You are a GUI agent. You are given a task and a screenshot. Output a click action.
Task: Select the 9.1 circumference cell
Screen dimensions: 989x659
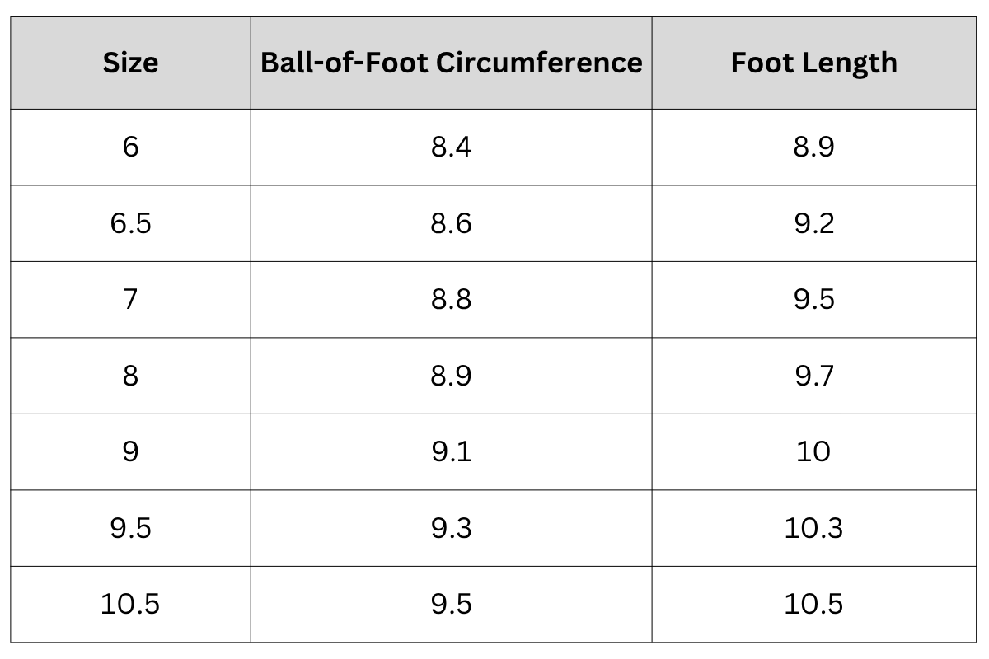451,451
